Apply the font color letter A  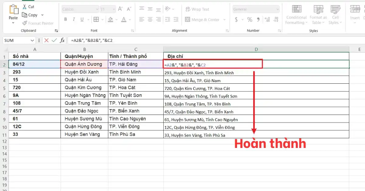click(x=123, y=20)
